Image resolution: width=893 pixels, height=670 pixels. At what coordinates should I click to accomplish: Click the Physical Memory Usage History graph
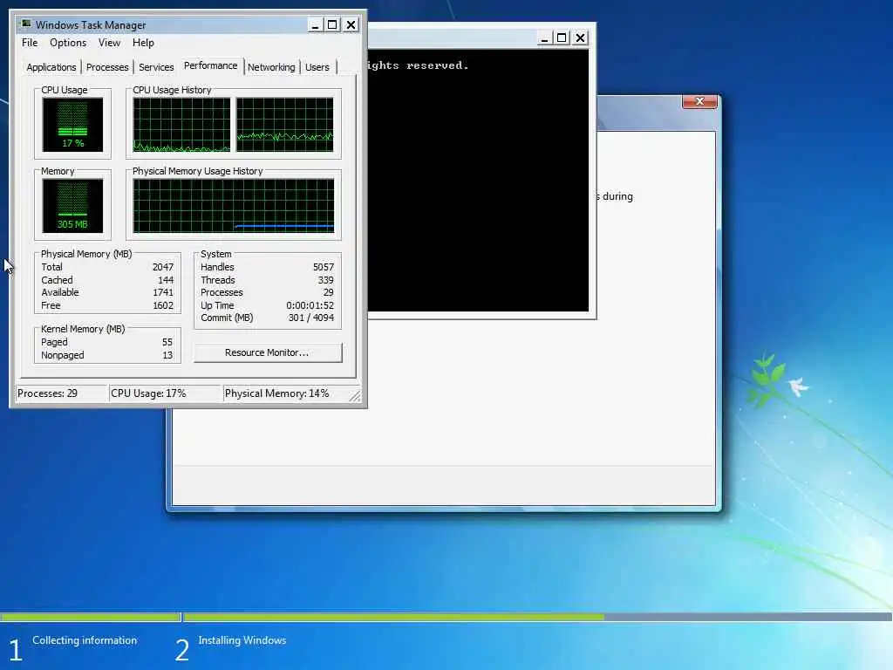(234, 206)
